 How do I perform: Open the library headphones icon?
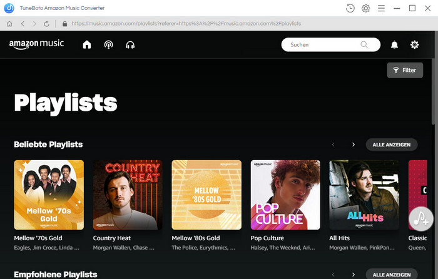130,44
